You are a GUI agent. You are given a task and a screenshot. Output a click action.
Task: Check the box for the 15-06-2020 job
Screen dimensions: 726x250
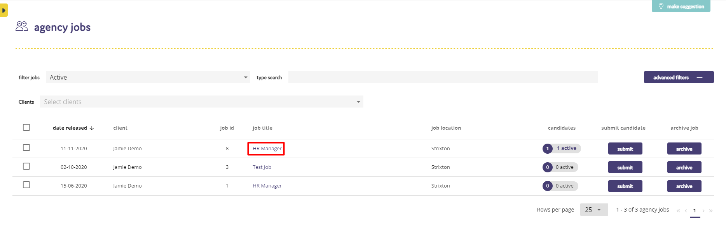click(26, 185)
